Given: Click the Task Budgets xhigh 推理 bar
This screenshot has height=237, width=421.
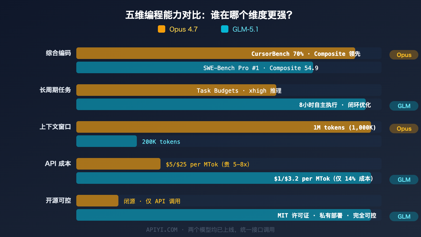Looking at the screenshot, I should (176, 90).
